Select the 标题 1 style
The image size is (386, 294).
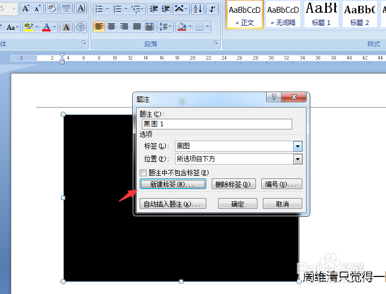coord(321,15)
